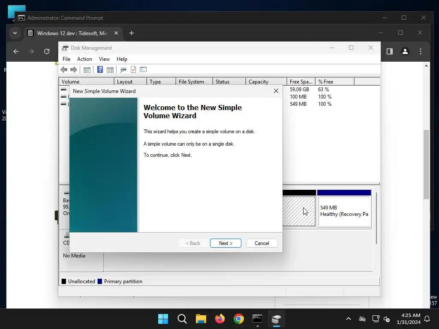
Task: Click the Forward arrow in Disk Management toolbar
Action: [74, 70]
